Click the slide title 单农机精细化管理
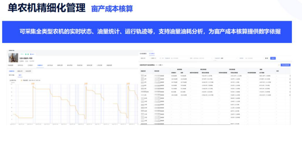The image size is (302, 145). click(x=47, y=8)
